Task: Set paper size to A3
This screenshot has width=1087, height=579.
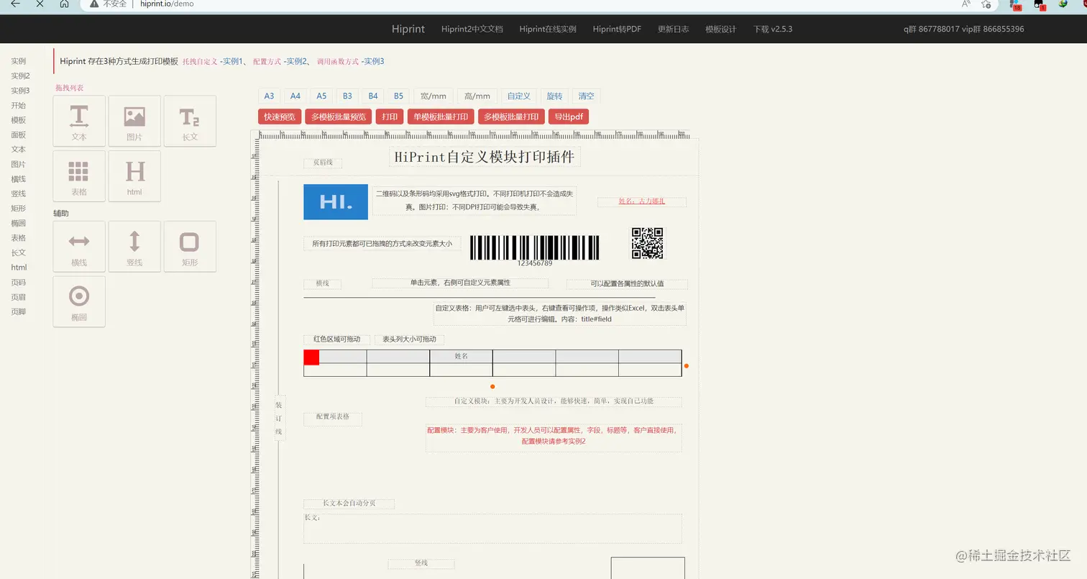Action: (x=269, y=96)
